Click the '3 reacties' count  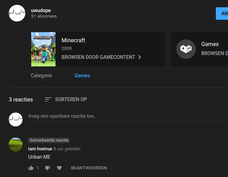pyautogui.click(x=21, y=99)
